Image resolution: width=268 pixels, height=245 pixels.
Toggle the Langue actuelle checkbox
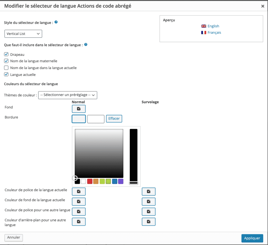pos(7,75)
